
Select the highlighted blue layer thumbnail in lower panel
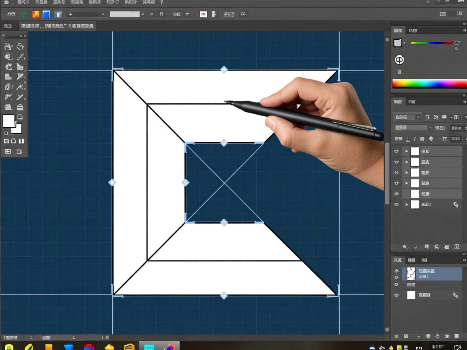pyautogui.click(x=411, y=274)
